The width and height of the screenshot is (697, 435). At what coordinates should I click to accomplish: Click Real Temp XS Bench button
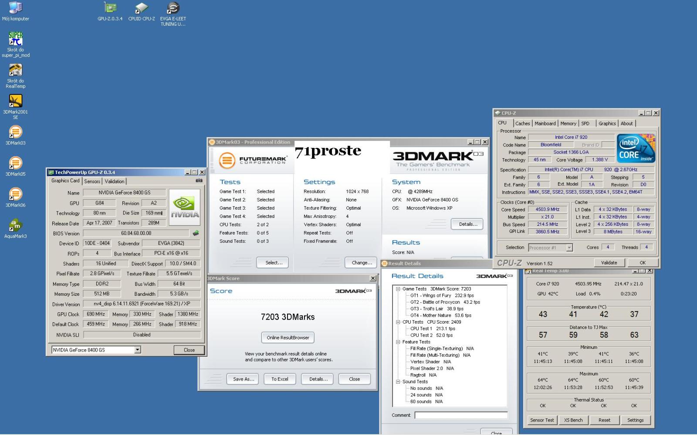(573, 420)
